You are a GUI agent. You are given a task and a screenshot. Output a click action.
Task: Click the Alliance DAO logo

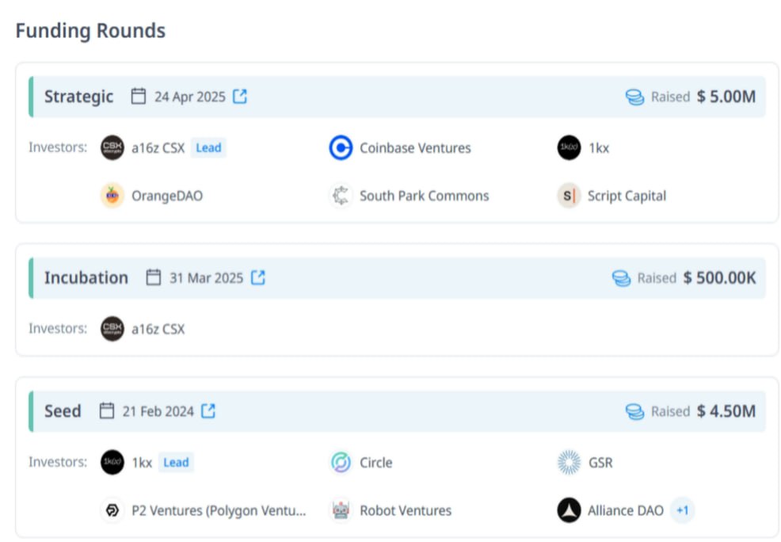tap(569, 510)
